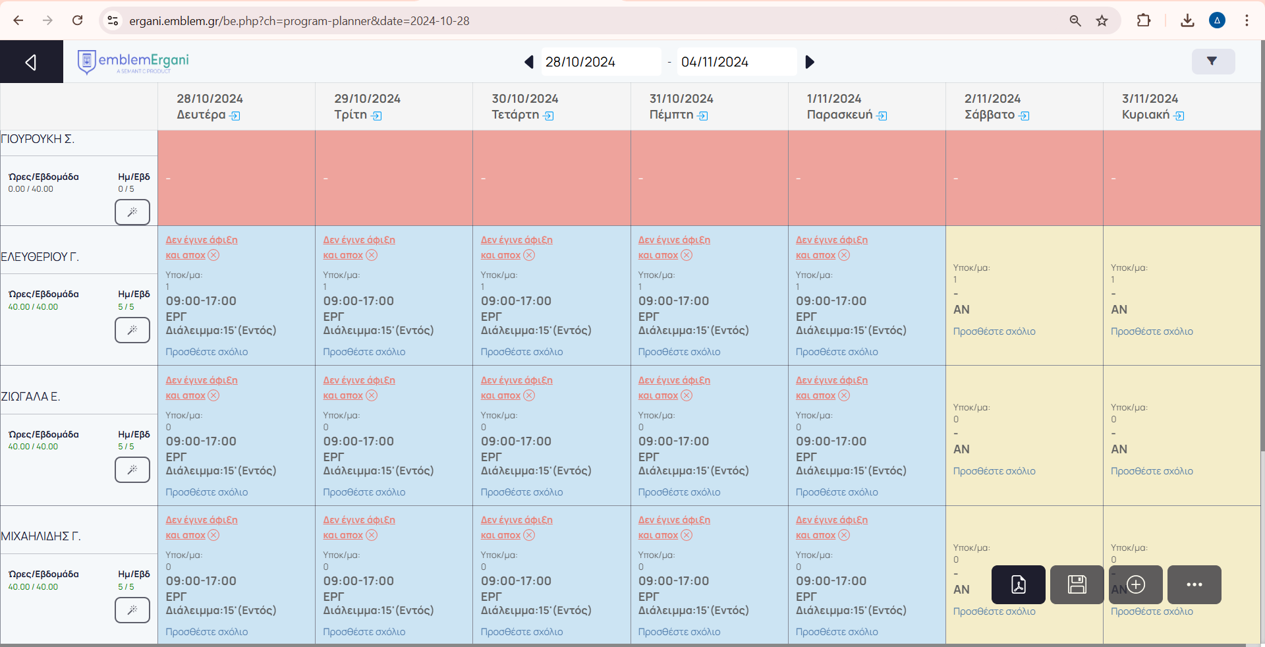Click the start date field 28/10/2024
This screenshot has height=647, width=1265.
click(600, 62)
